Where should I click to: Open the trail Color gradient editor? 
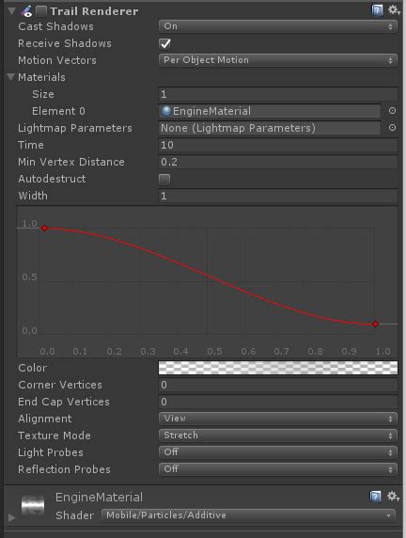278,368
